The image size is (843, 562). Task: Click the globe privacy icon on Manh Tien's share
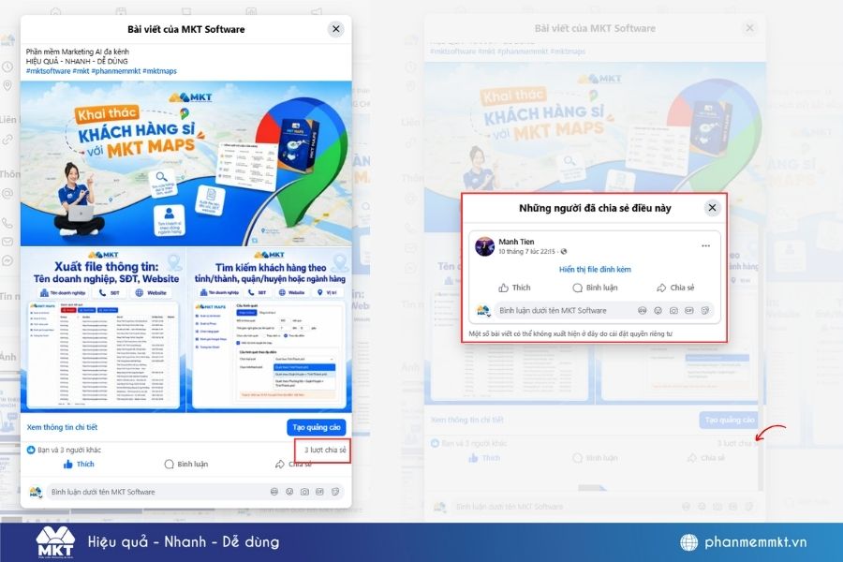564,251
